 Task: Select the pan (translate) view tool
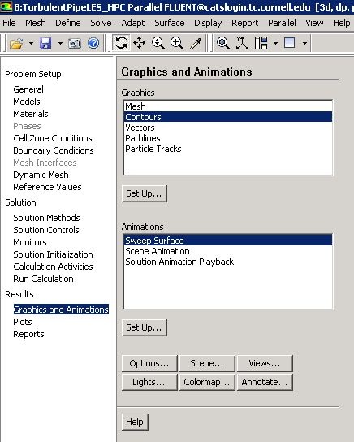coord(139,43)
